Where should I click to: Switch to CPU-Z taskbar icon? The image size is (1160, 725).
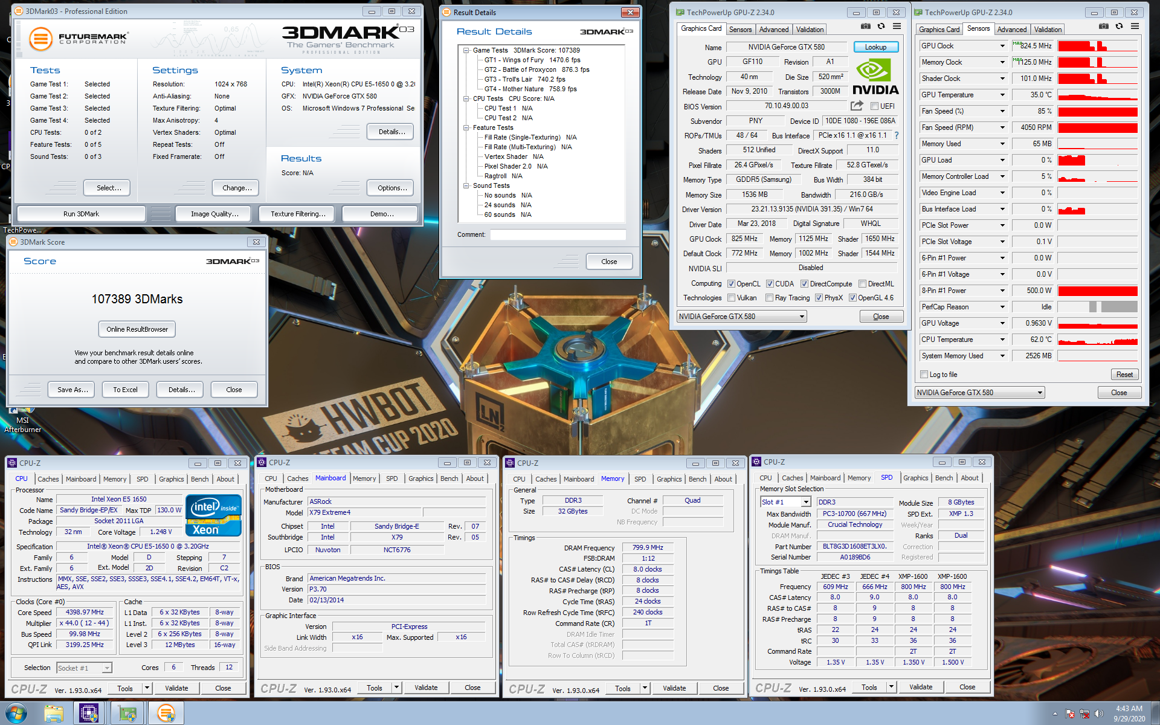click(89, 714)
